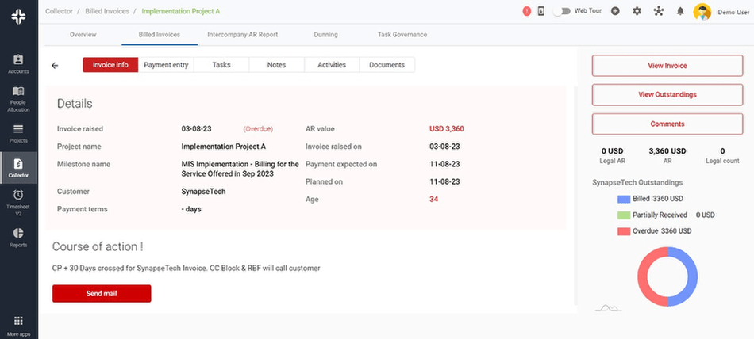Open Reports from the sidebar

(18, 237)
